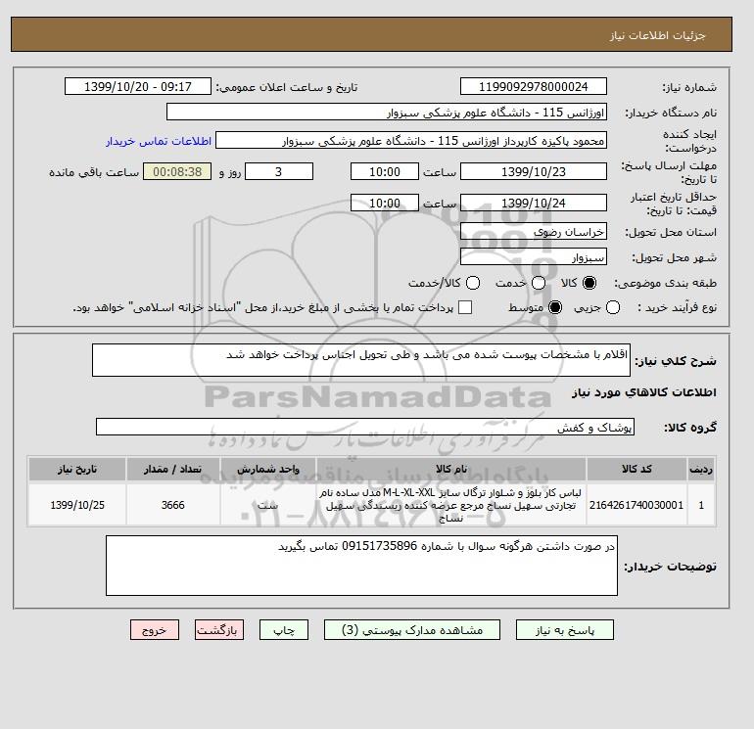754x729 pixels.
Task: Click the need number field 1199092978000024
Action: click(x=534, y=86)
